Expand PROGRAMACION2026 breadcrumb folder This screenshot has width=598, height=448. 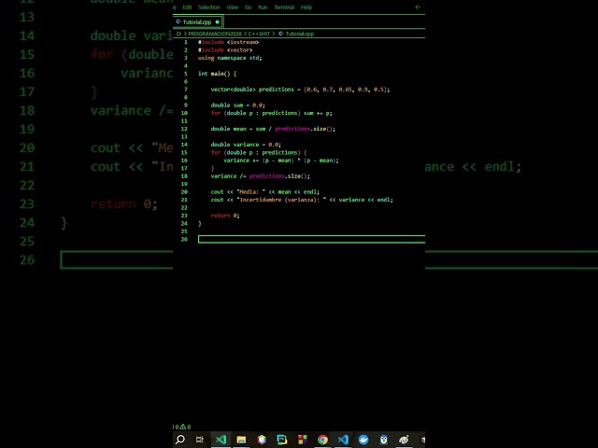[215, 34]
